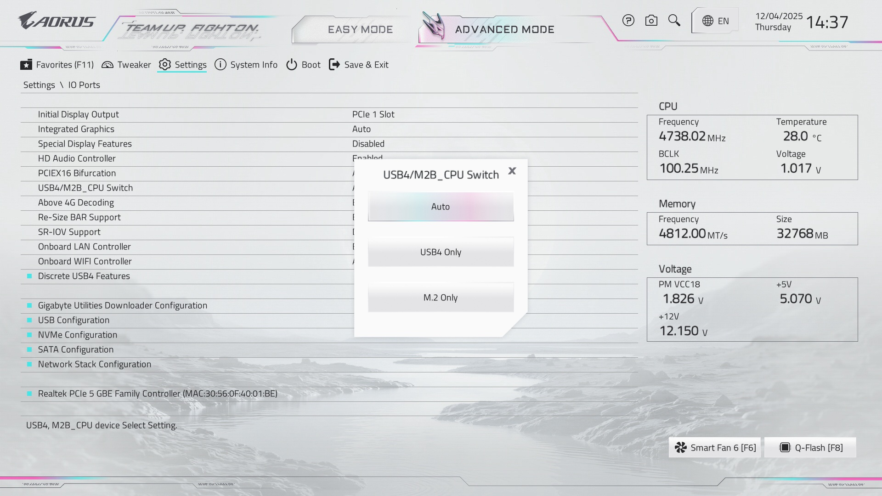Click the Boot power icon
The image size is (882, 496).
292,65
